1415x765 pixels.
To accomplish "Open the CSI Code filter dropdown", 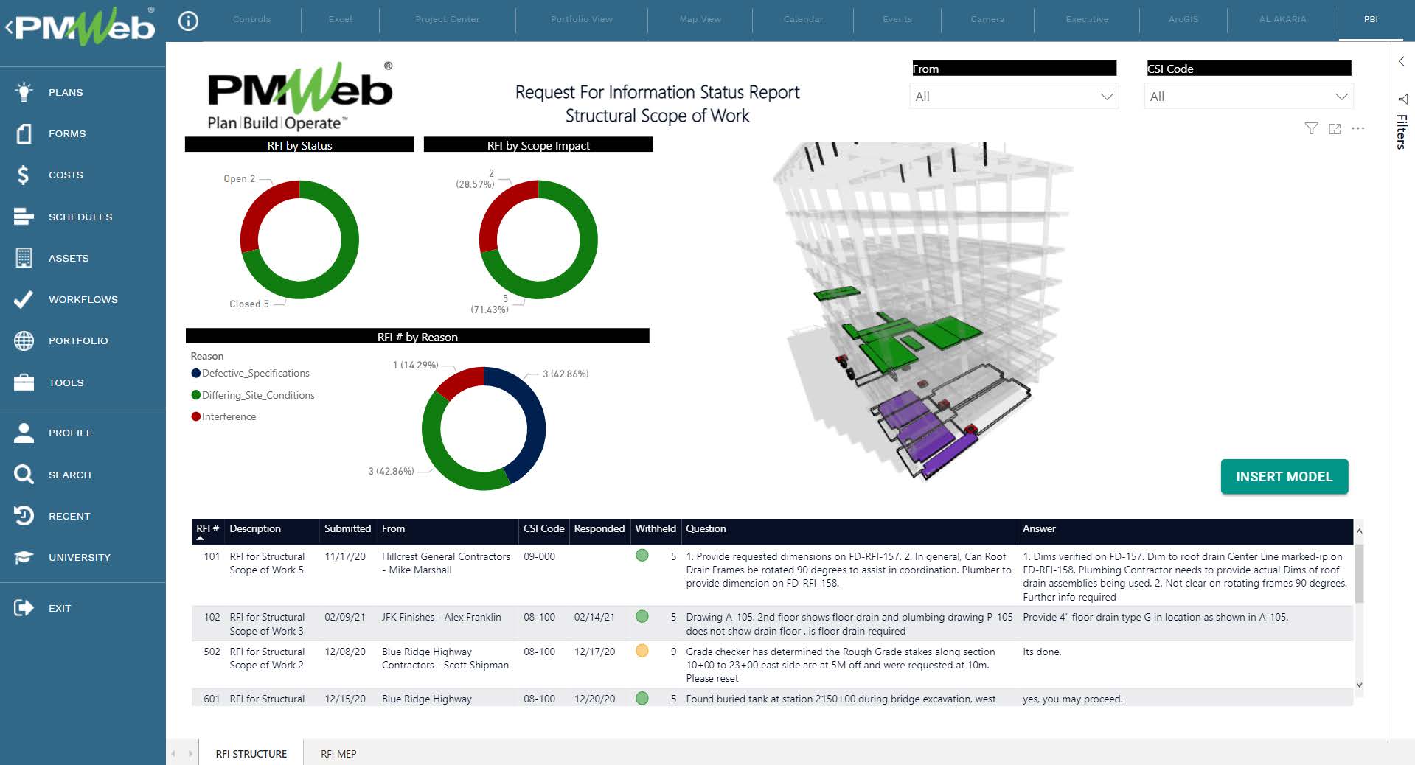I will pos(1248,97).
